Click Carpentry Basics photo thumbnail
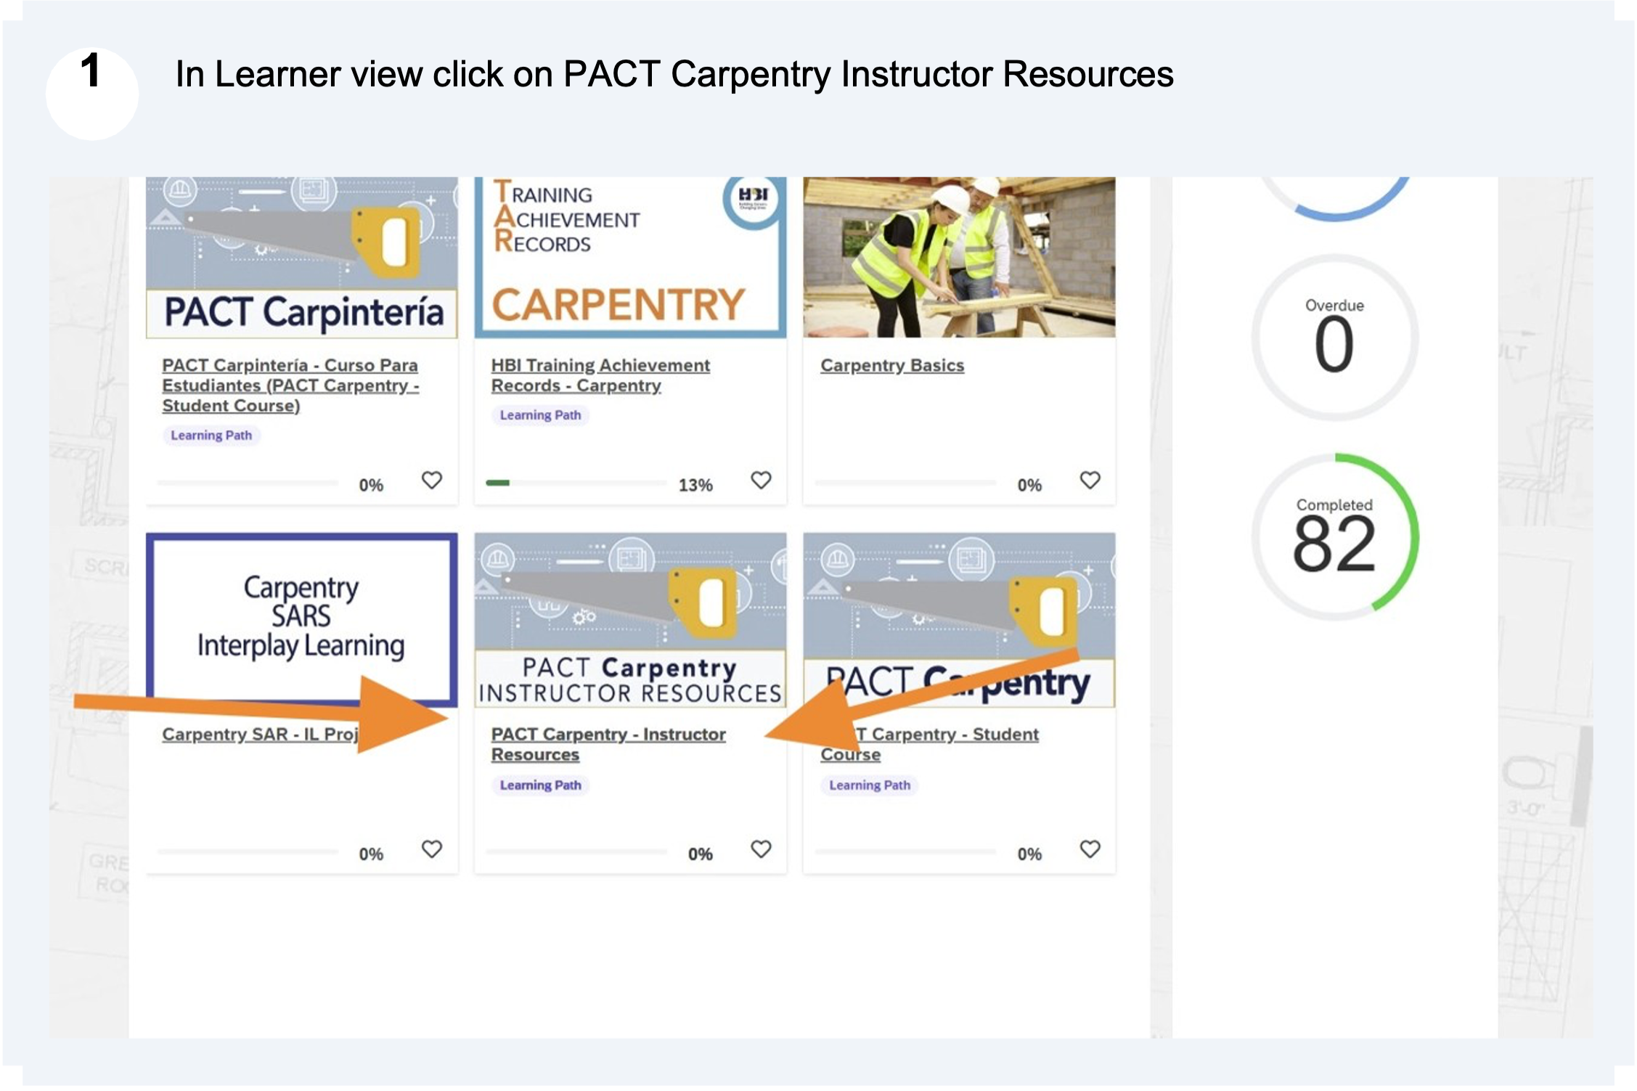The image size is (1637, 1091). click(958, 258)
